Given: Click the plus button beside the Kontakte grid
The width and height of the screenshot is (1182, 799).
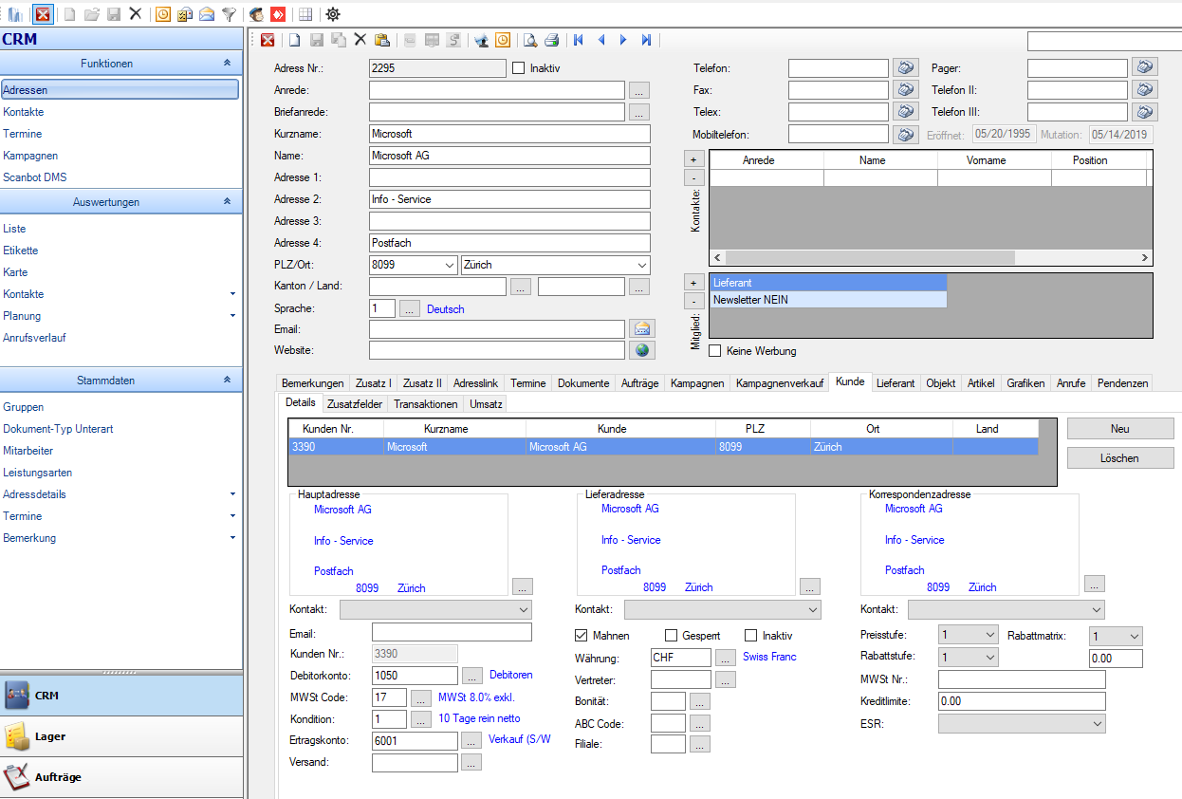Looking at the screenshot, I should (693, 159).
